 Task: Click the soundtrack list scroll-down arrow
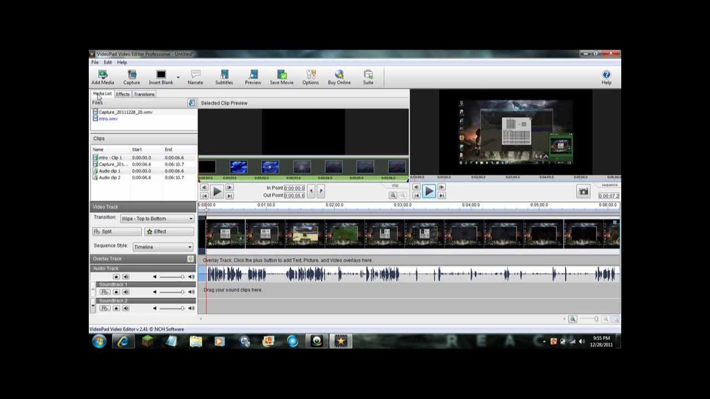[x=93, y=306]
